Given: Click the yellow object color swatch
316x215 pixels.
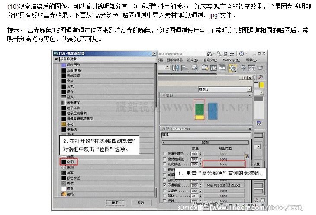Looking at the screenshot, I should (x=261, y=85).
